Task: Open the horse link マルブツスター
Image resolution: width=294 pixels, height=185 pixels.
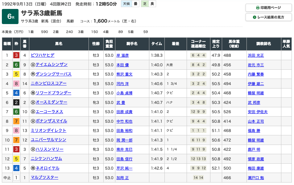Action: pos(44,178)
